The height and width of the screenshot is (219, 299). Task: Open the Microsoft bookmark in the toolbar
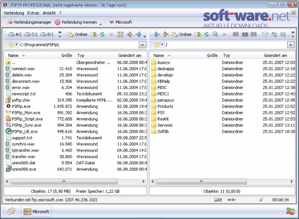(x=120, y=22)
